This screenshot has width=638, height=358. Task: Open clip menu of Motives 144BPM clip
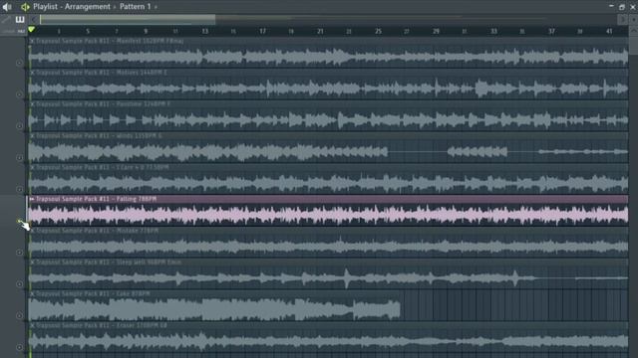[32, 73]
